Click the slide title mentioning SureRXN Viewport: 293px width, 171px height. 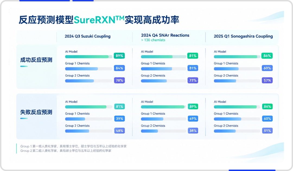click(x=99, y=20)
